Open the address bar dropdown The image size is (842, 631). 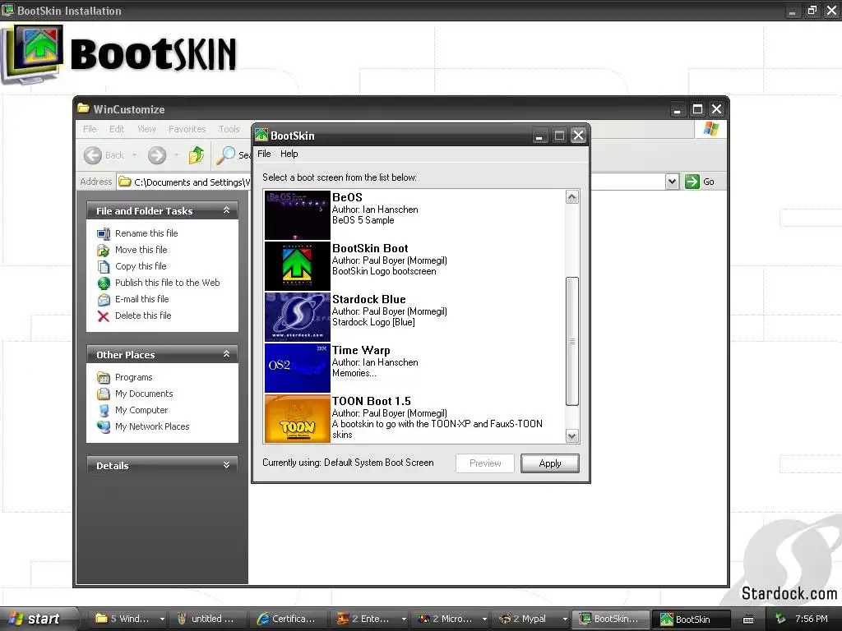[672, 182]
